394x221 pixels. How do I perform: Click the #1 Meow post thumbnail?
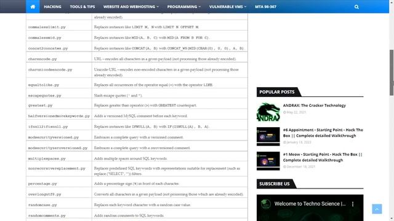tap(268, 161)
